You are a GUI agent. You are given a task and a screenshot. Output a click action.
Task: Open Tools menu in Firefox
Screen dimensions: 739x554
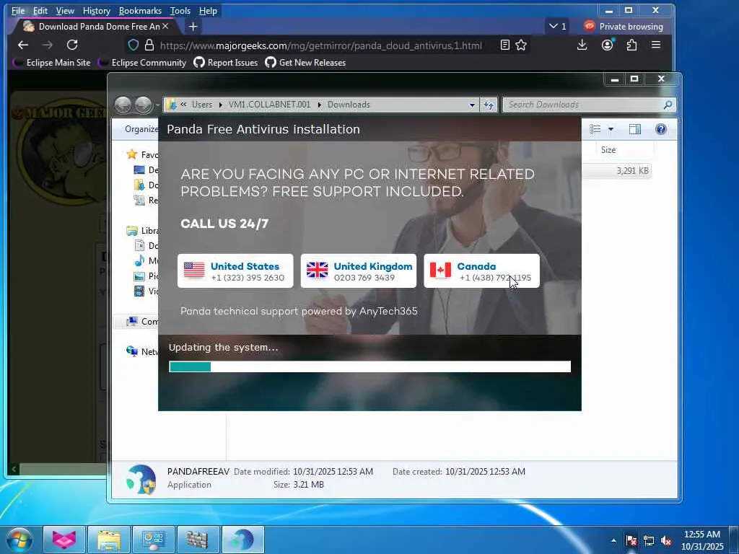click(180, 10)
